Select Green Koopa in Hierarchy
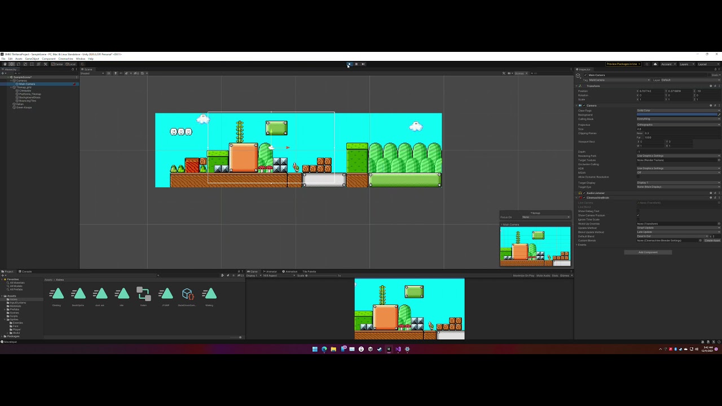722x406 pixels. (24, 108)
